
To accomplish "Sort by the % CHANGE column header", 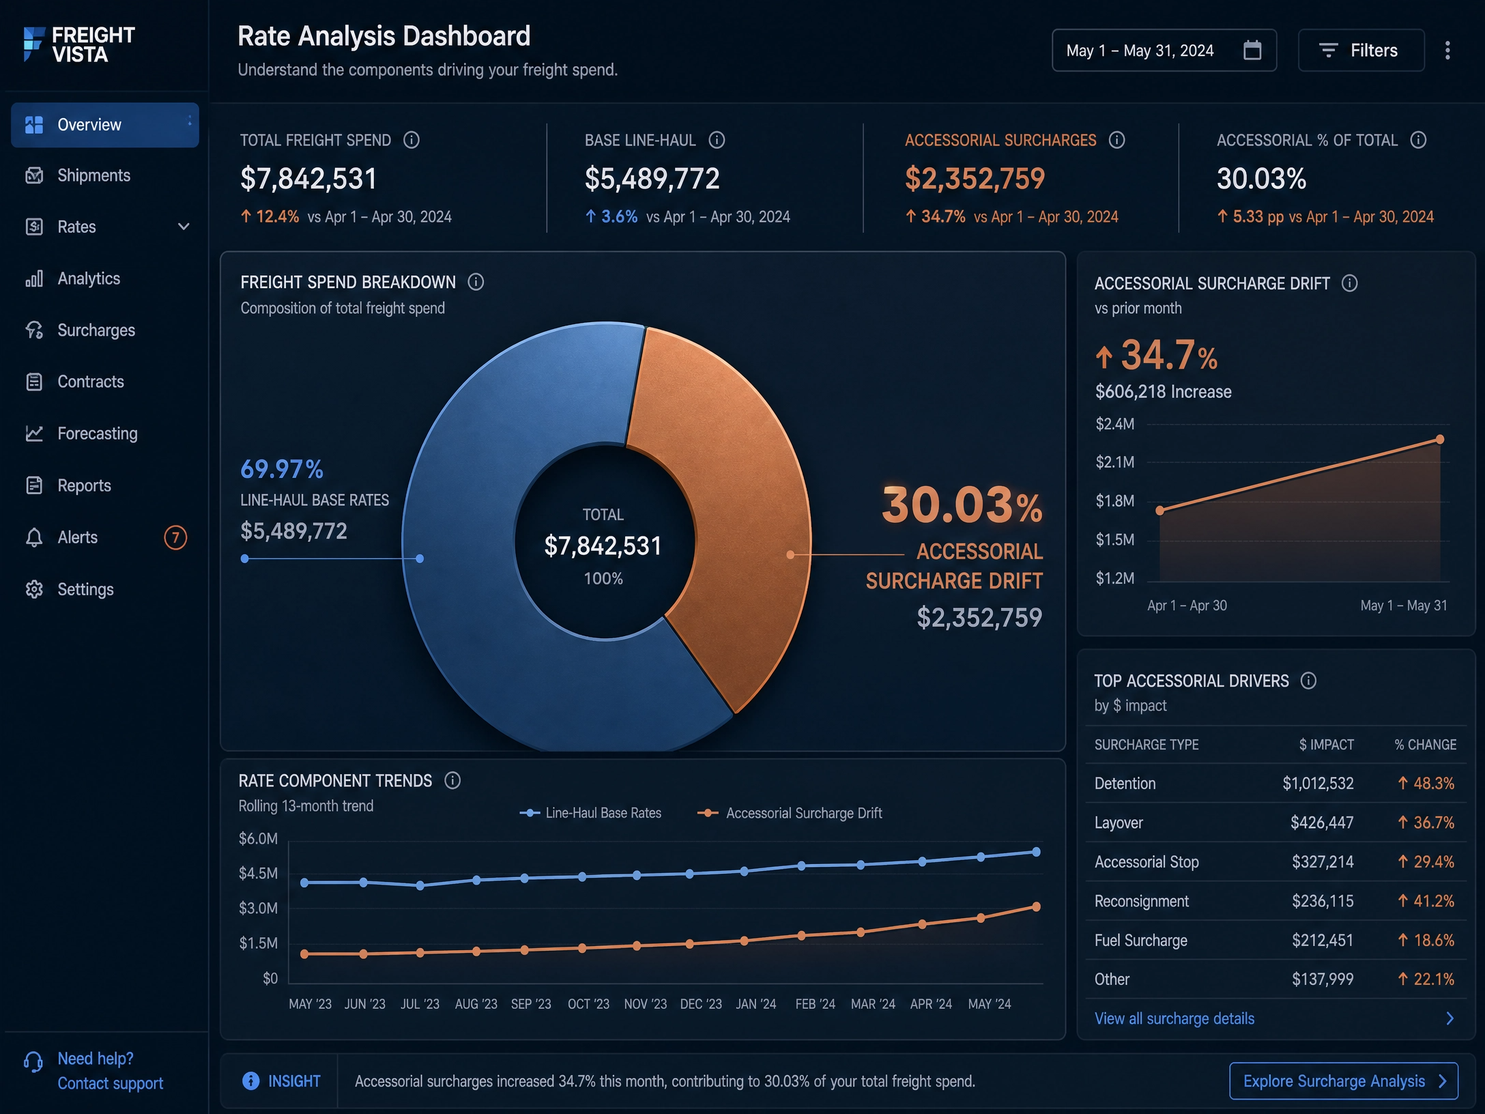I will pyautogui.click(x=1426, y=745).
